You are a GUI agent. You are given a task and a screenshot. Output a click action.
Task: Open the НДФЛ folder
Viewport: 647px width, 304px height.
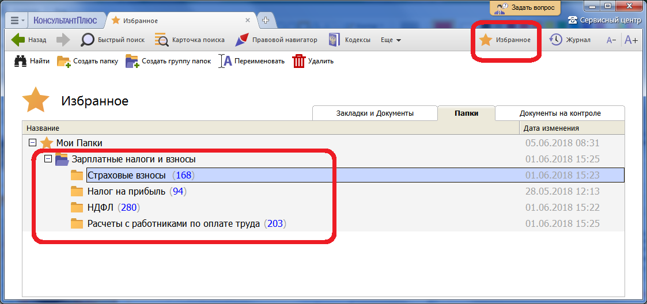point(101,207)
